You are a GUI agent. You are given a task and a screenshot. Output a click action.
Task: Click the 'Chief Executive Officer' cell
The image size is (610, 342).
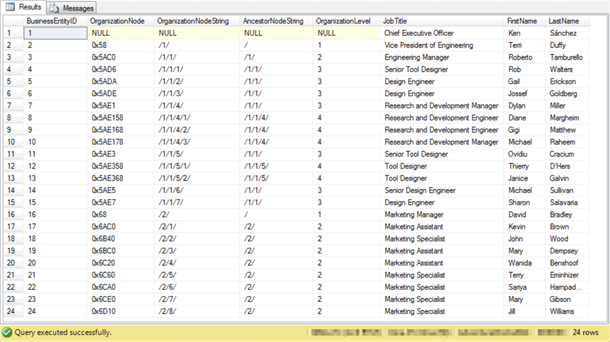pyautogui.click(x=442, y=33)
